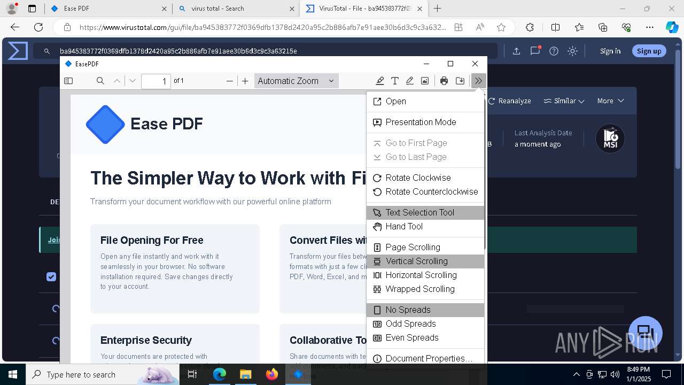684x385 pixels.
Task: Click Reanalyze on VirusTotal
Action: click(509, 101)
